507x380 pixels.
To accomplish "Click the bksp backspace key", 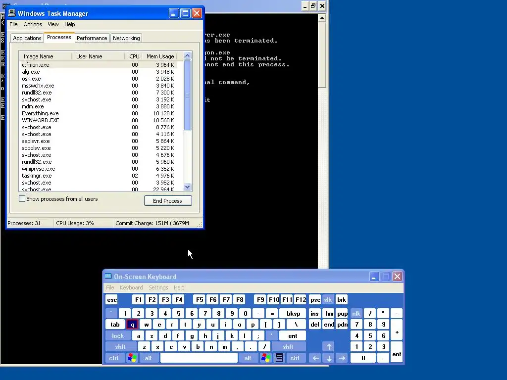I will 293,313.
